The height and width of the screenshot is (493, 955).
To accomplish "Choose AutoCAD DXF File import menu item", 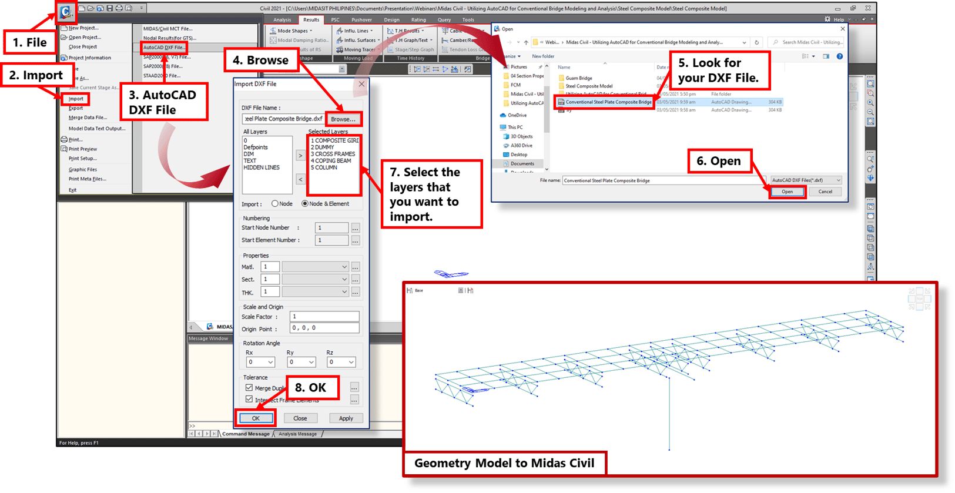I will tap(164, 48).
